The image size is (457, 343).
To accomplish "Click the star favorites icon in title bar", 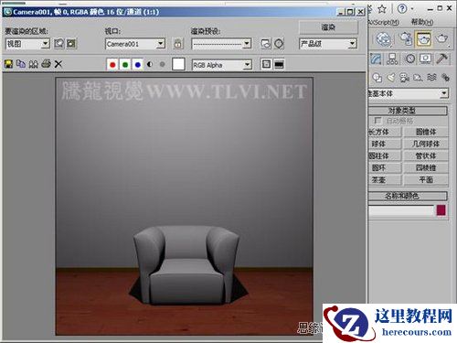I will coord(382,9).
